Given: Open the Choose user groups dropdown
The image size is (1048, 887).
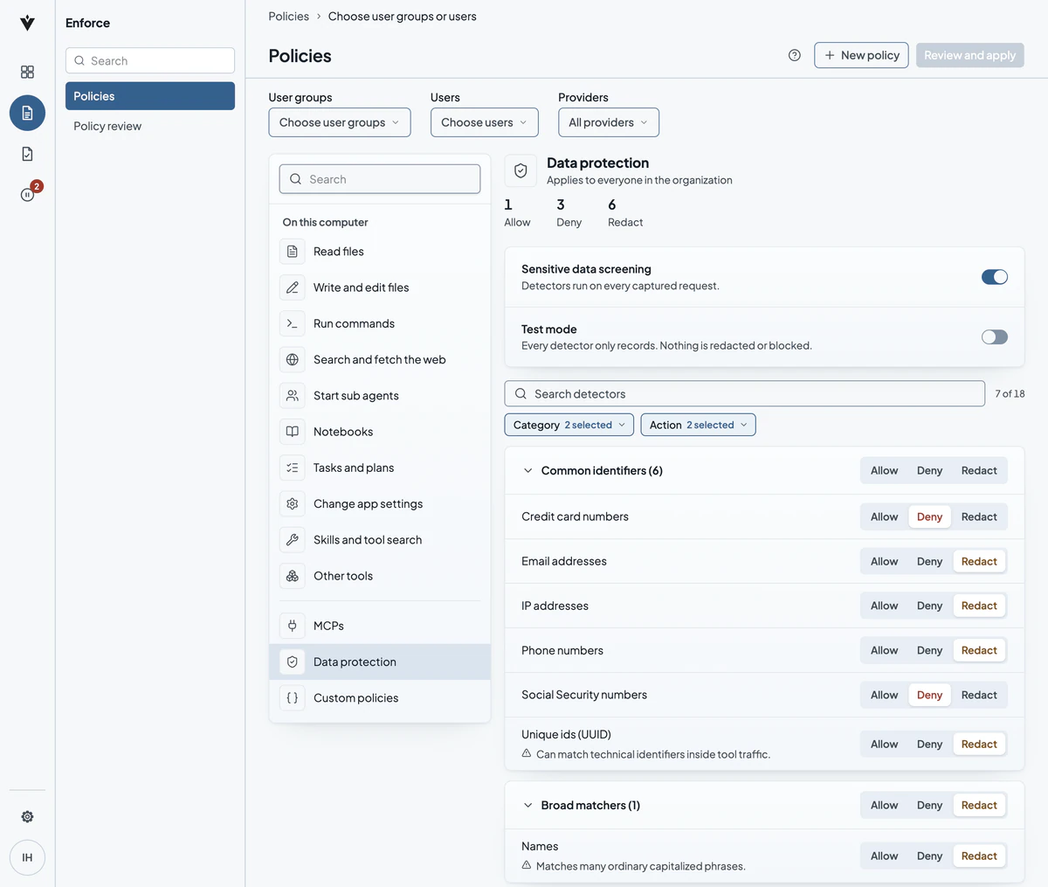Looking at the screenshot, I should [x=339, y=122].
